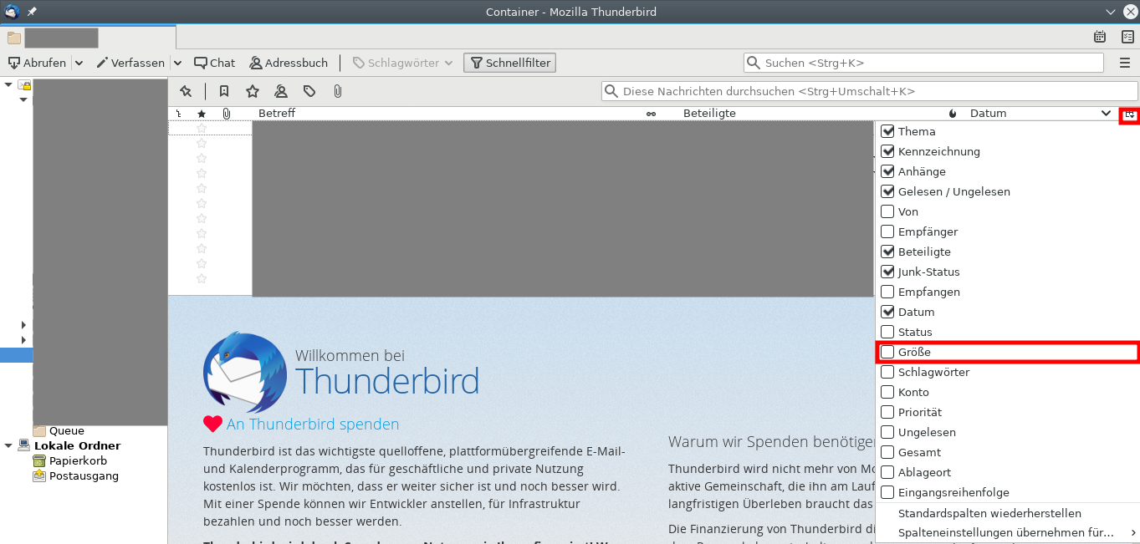Uncheck the Thema column option
1140x544 pixels.
(x=1007, y=131)
